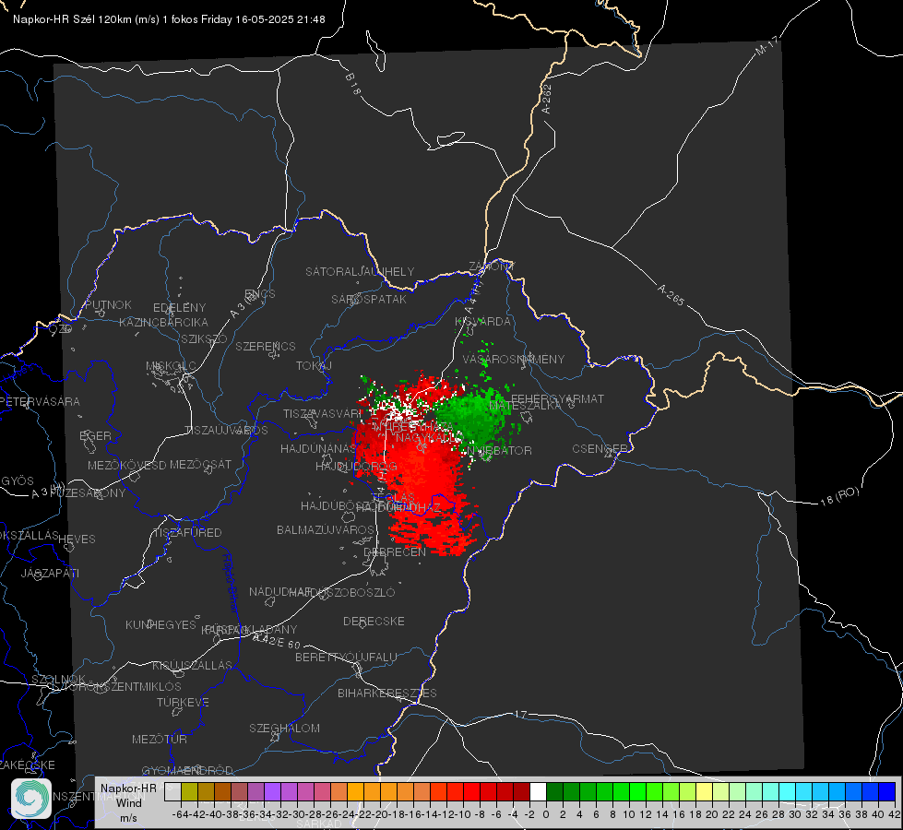The width and height of the screenshot is (903, 830).
Task: Click the PÉTERVÁSÁRA city label
Action: [40, 401]
